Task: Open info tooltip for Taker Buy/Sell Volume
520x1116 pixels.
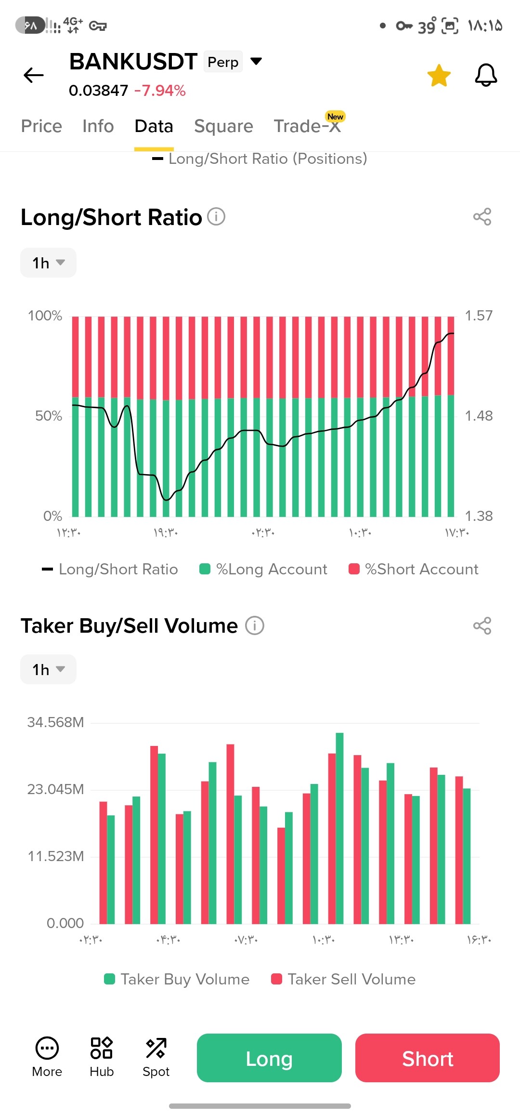Action: 255,626
